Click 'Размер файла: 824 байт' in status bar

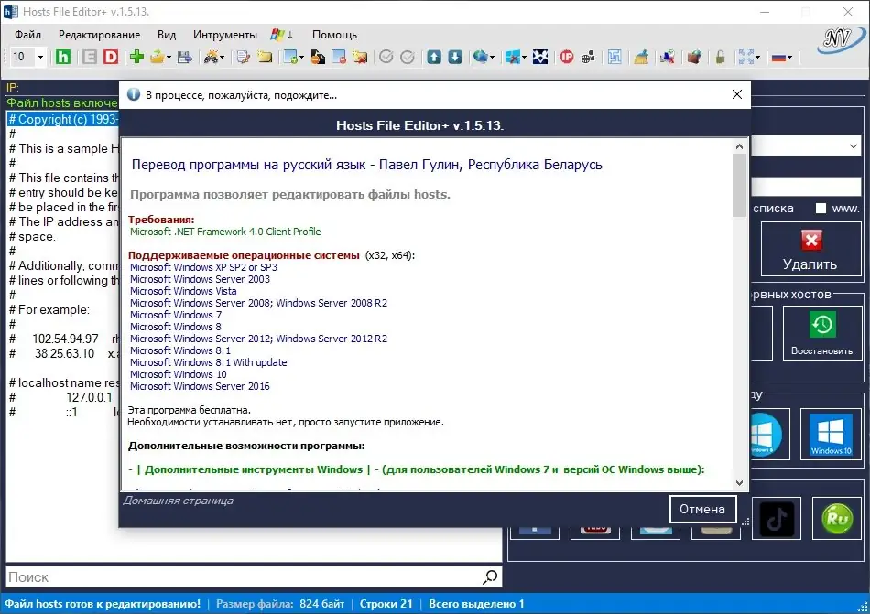280,603
